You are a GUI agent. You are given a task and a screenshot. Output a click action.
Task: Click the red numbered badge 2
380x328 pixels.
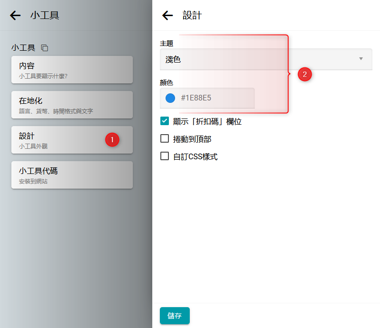coord(304,74)
